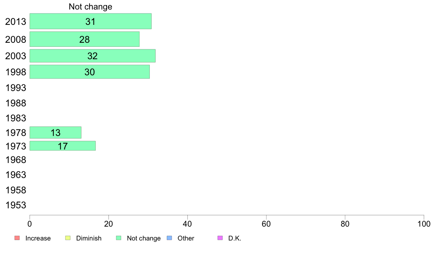Click the blue Other legend swatch
The image size is (434, 269).
170,238
